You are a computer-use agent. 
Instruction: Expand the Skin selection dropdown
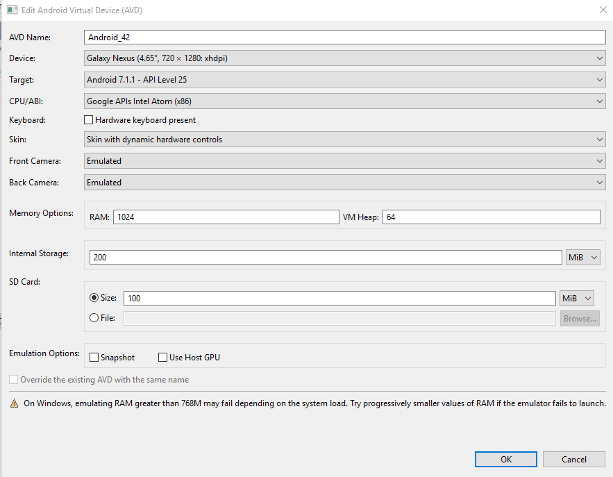coord(345,140)
